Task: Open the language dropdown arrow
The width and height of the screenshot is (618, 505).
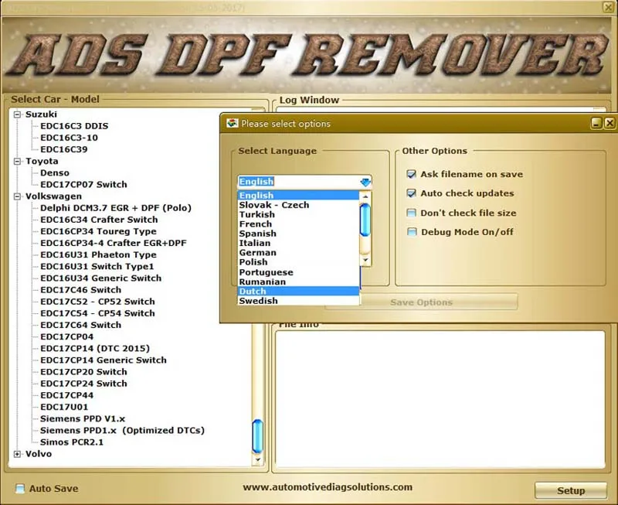Action: [x=365, y=182]
